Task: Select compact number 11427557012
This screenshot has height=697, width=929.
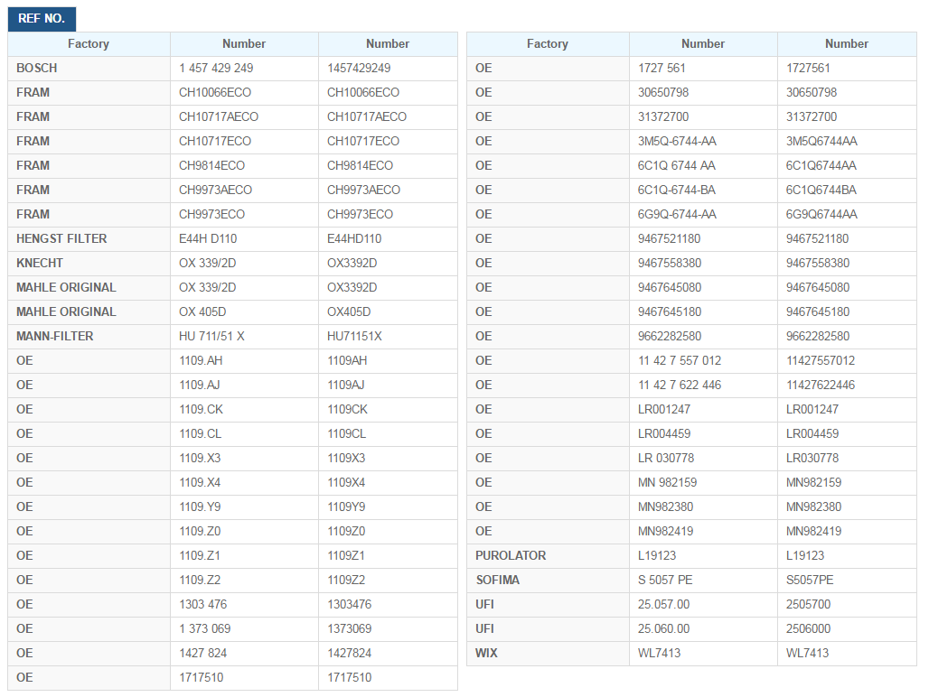Action: coord(821,360)
